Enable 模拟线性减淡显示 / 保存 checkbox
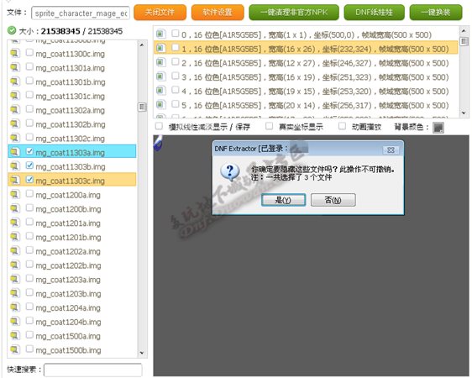This screenshot has height=378, width=472. (x=159, y=126)
